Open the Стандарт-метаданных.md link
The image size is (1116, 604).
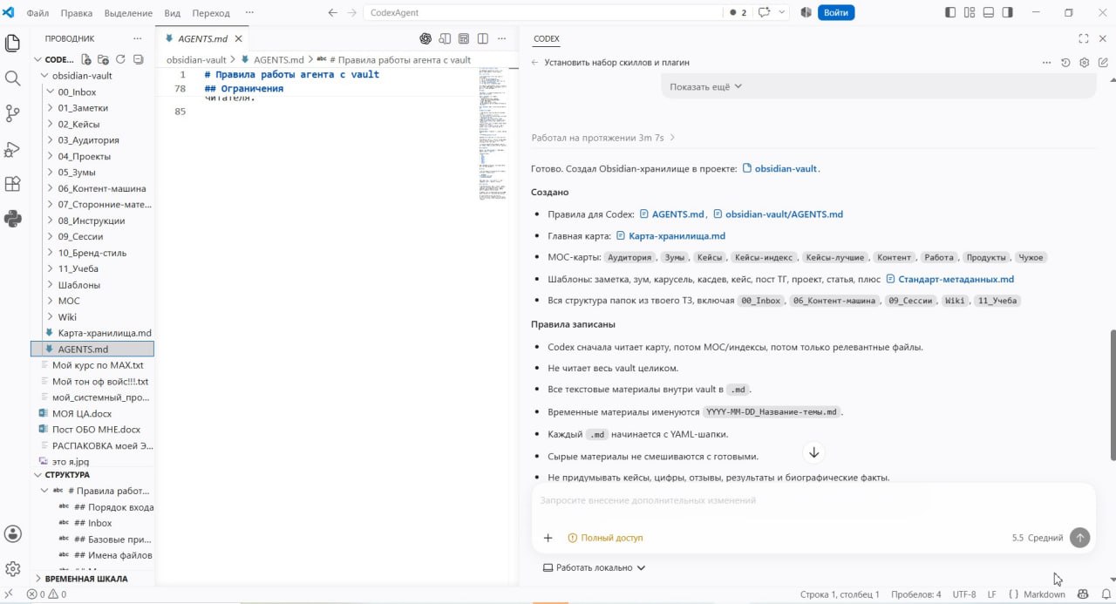click(949, 279)
